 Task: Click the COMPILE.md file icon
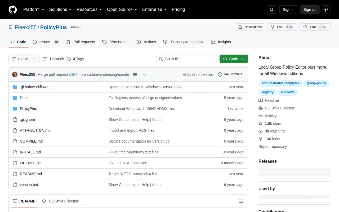[15, 141]
